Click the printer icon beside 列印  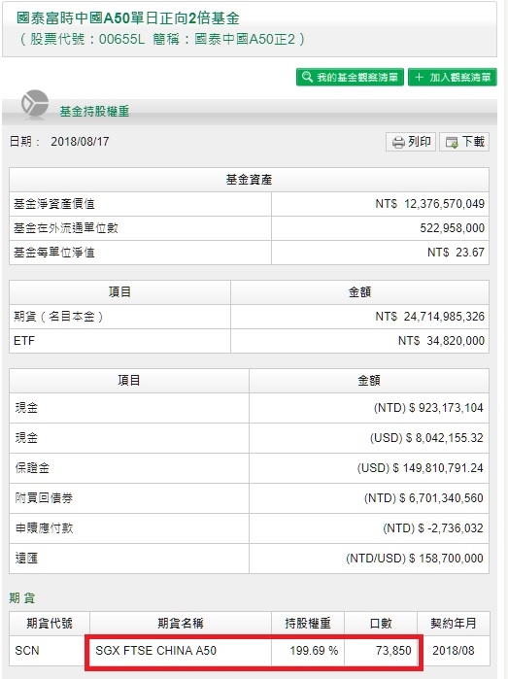pos(398,143)
